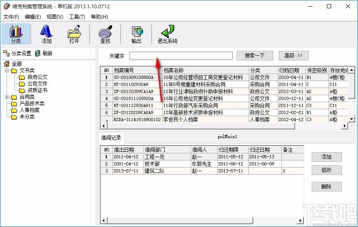
Task: Open the 视图(V) menu
Action: pos(55,17)
